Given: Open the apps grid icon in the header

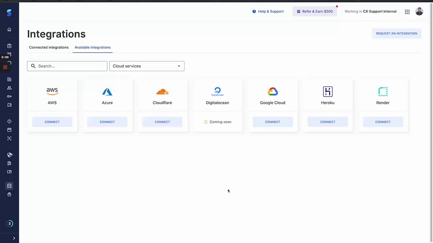Looking at the screenshot, I should tap(407, 11).
